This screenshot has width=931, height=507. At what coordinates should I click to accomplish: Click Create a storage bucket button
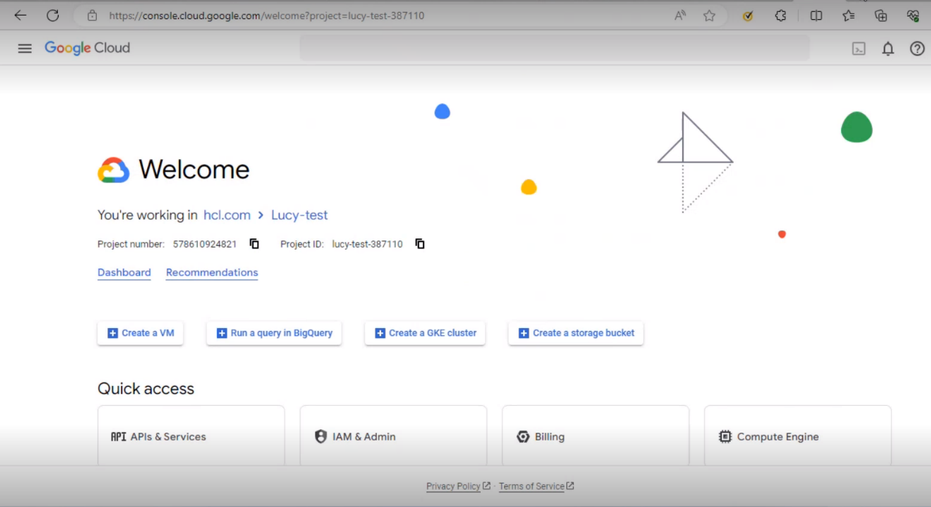pyautogui.click(x=576, y=333)
